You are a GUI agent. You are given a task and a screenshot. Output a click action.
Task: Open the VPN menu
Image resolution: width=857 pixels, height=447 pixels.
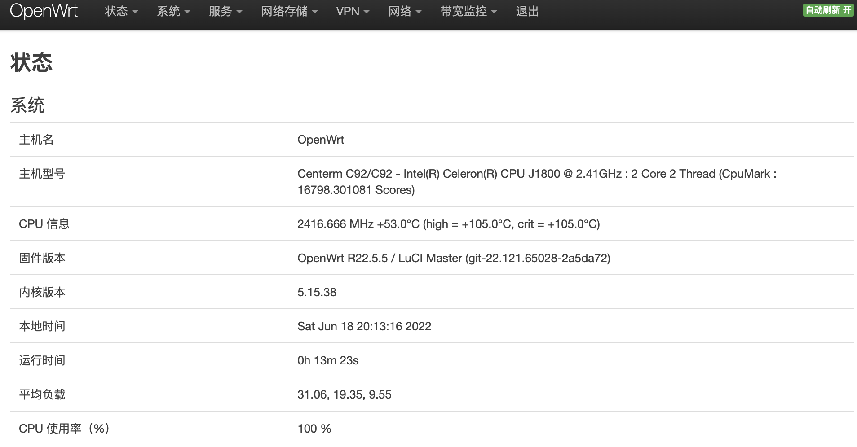coord(353,11)
